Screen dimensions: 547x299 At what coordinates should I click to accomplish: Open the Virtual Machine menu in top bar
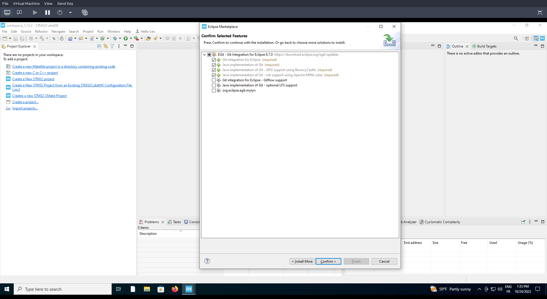point(26,3)
